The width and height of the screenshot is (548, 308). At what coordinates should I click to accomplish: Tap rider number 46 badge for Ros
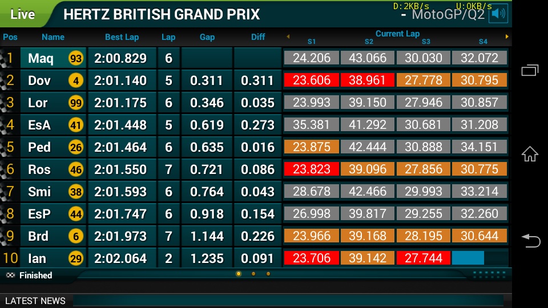(x=75, y=169)
